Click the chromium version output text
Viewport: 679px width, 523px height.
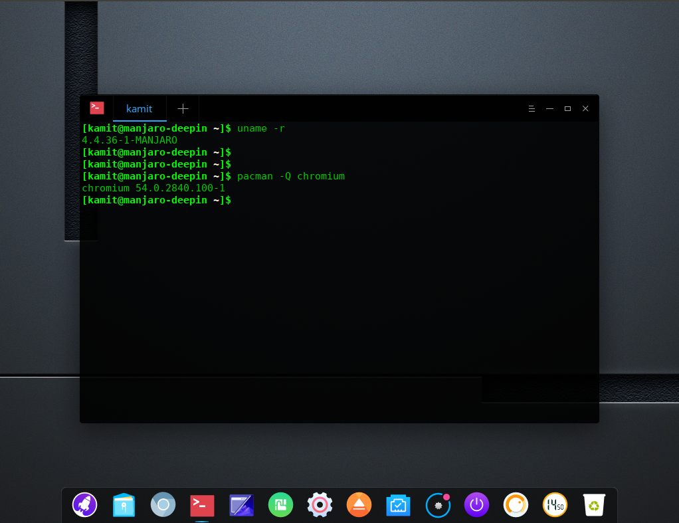(153, 187)
